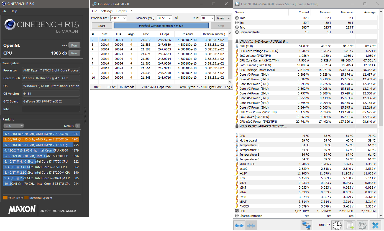
Task: Sort LinX results by Time column header
Action: click(146, 34)
